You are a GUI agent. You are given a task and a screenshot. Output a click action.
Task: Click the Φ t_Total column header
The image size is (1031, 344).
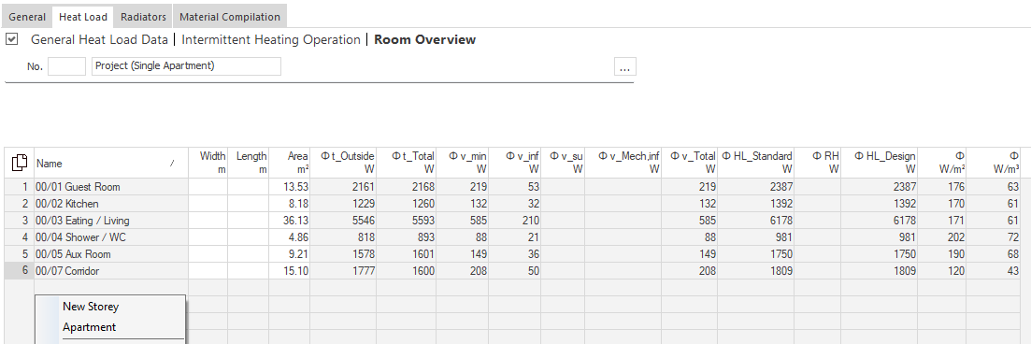(x=406, y=163)
